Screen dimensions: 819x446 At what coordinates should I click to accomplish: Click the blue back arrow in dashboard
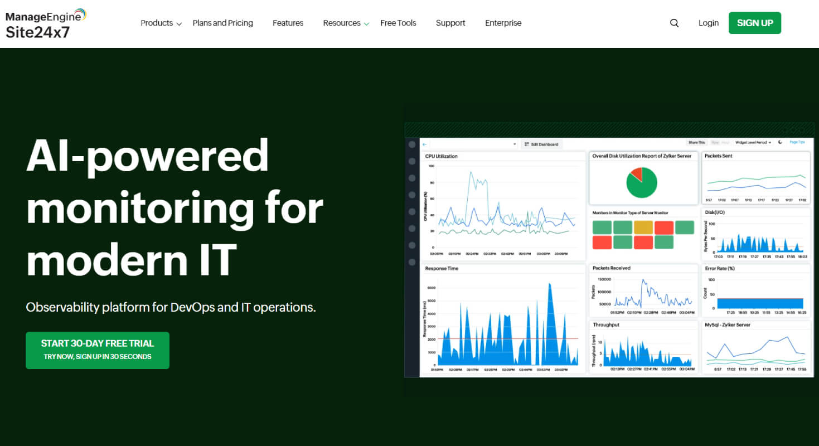pos(425,144)
